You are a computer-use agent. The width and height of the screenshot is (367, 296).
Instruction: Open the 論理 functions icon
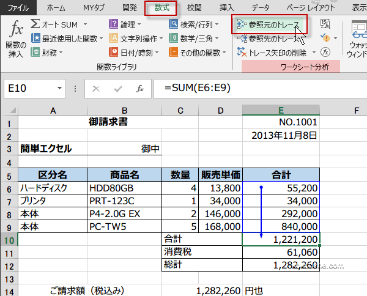pyautogui.click(x=114, y=24)
